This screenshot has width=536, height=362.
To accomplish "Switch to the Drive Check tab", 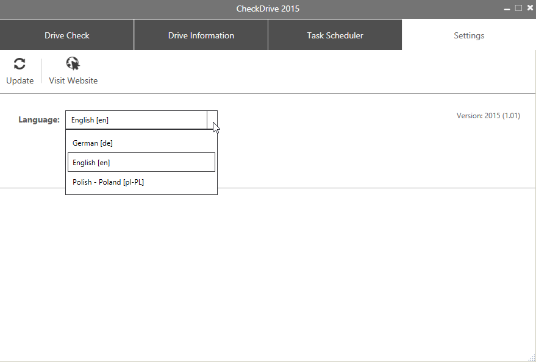I will pyautogui.click(x=66, y=35).
